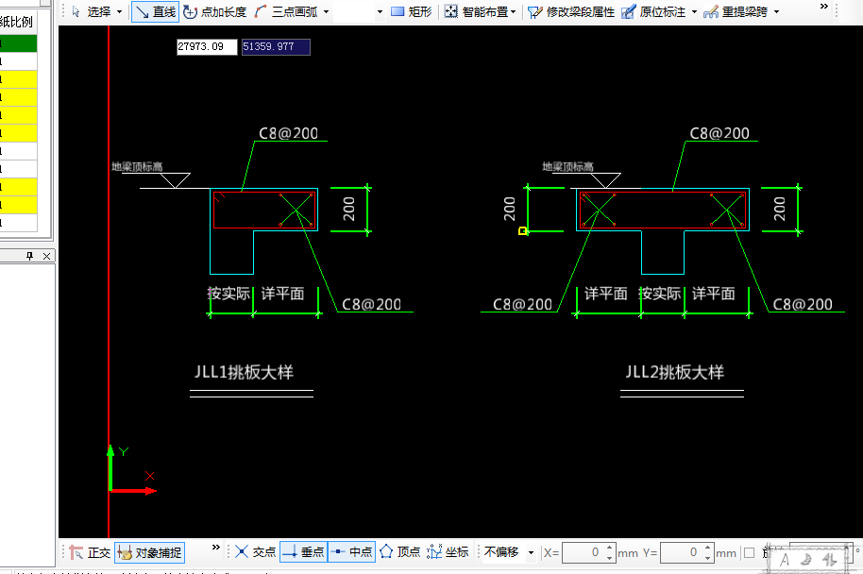Viewport: 863px width, 574px height.
Task: Open the empty combo box dropdown before 矩形
Action: point(380,11)
